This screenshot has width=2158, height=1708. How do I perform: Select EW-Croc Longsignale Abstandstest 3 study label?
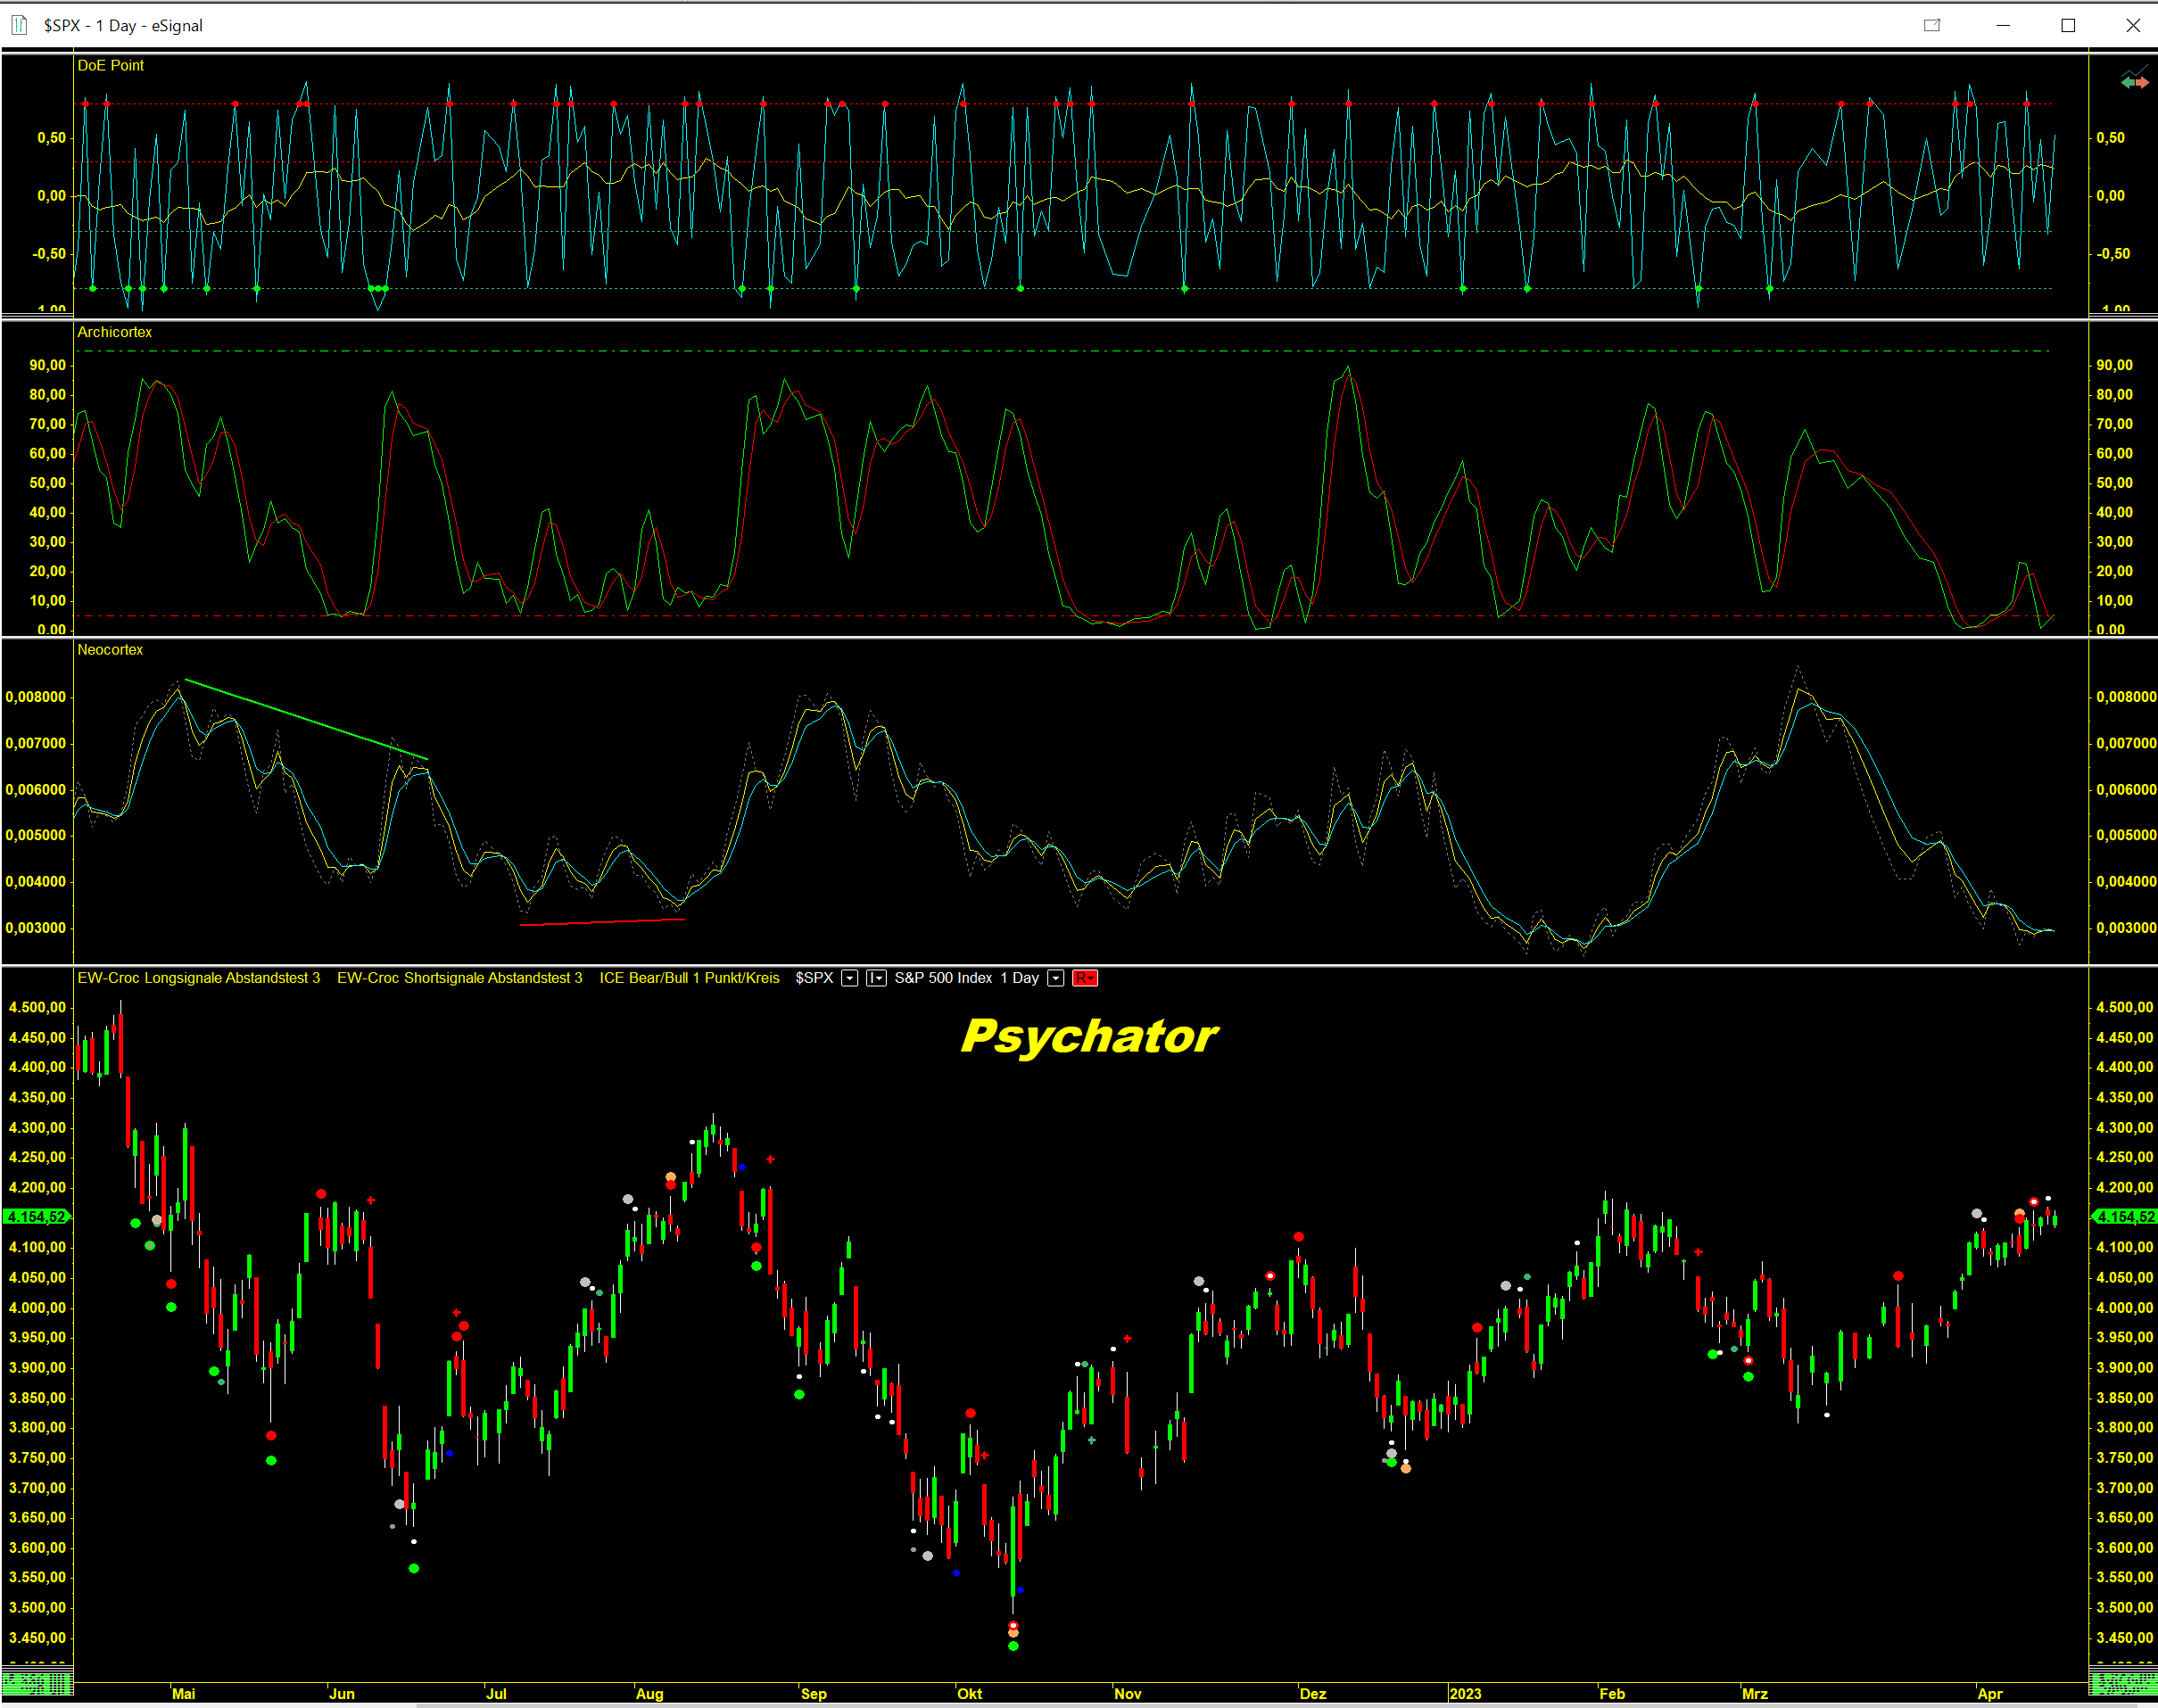tap(199, 978)
